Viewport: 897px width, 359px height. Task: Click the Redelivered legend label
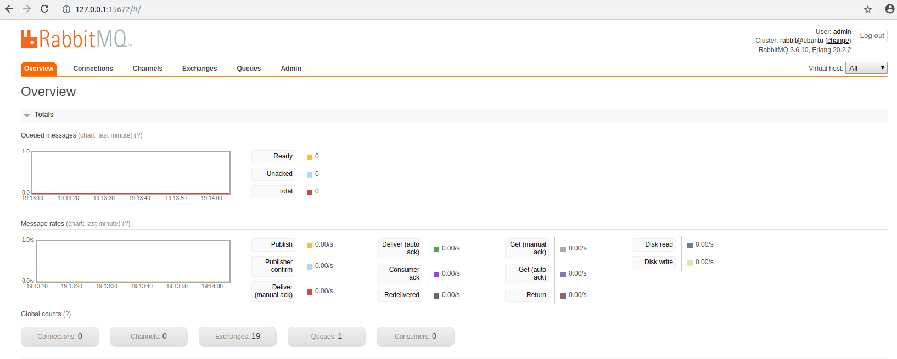[x=400, y=295]
